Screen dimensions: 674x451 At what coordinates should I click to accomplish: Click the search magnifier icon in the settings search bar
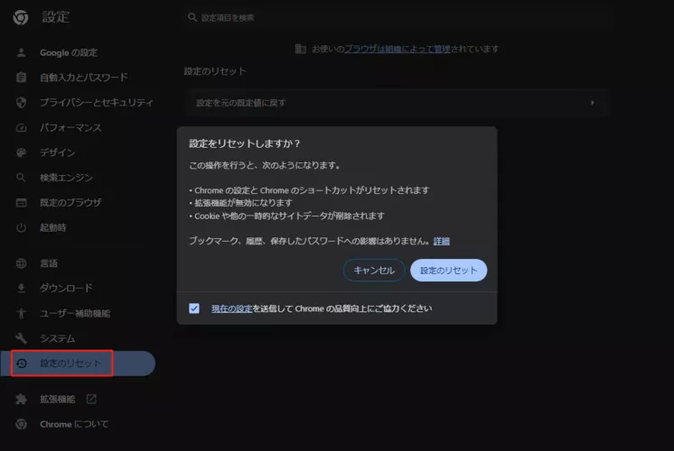192,17
